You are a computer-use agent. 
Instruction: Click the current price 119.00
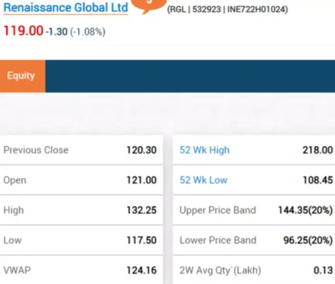tap(23, 31)
